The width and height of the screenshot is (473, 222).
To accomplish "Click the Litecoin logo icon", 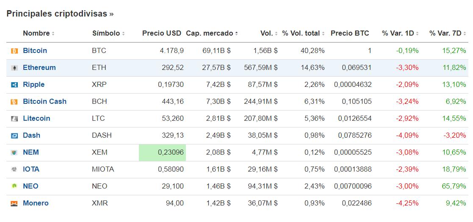I will pyautogui.click(x=14, y=119).
